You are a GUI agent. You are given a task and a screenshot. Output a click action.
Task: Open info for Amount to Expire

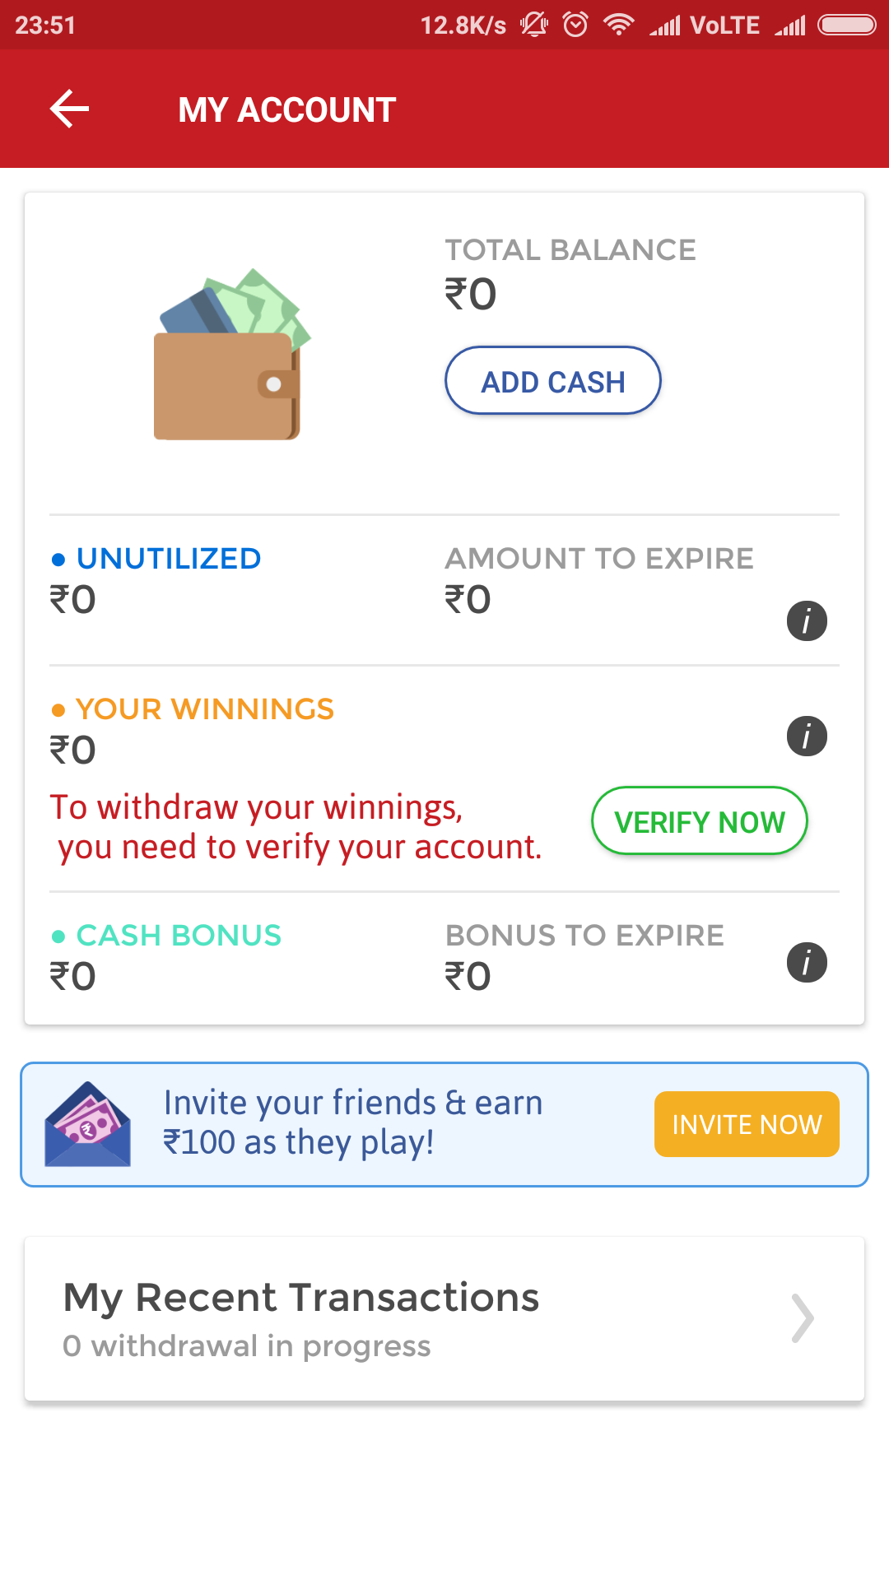(807, 620)
